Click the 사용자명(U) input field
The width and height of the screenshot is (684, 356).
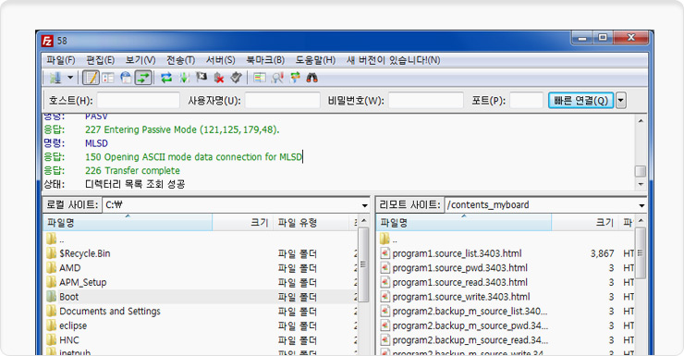tap(282, 101)
